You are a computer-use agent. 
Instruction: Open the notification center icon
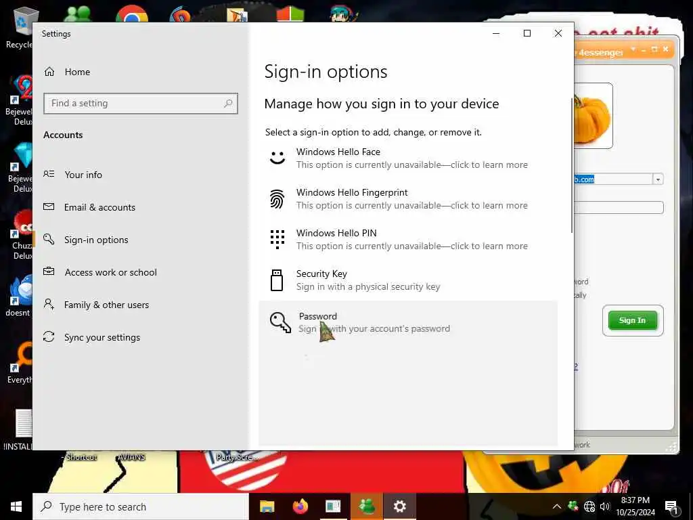click(x=672, y=507)
